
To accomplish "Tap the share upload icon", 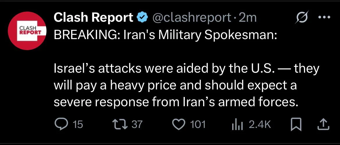I will tap(323, 125).
